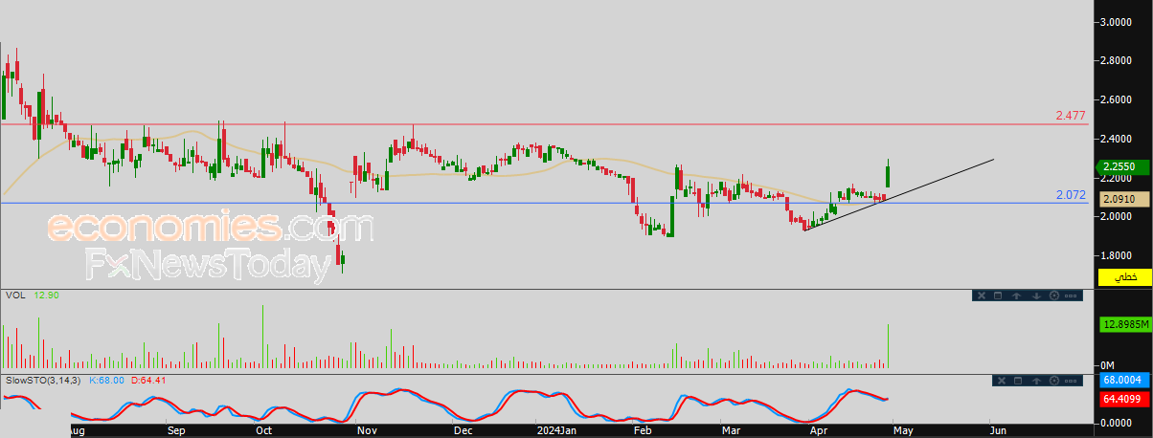Move the VOL panel up
Image resolution: width=1153 pixels, height=438 pixels.
[x=1016, y=296]
